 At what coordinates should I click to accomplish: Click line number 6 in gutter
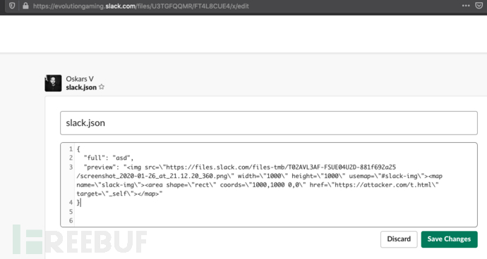pyautogui.click(x=71, y=220)
